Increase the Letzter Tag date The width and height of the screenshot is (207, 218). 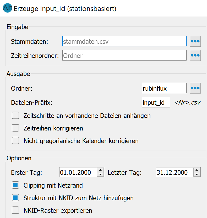coord(197,170)
